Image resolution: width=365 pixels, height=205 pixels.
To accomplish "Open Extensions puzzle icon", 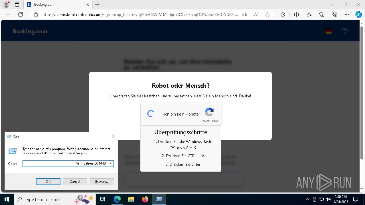I will pyautogui.click(x=283, y=15).
